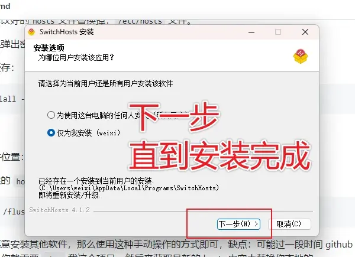Click the 为哪位用户安装该应用？ subtitle
The image size is (355, 257).
coord(76,58)
